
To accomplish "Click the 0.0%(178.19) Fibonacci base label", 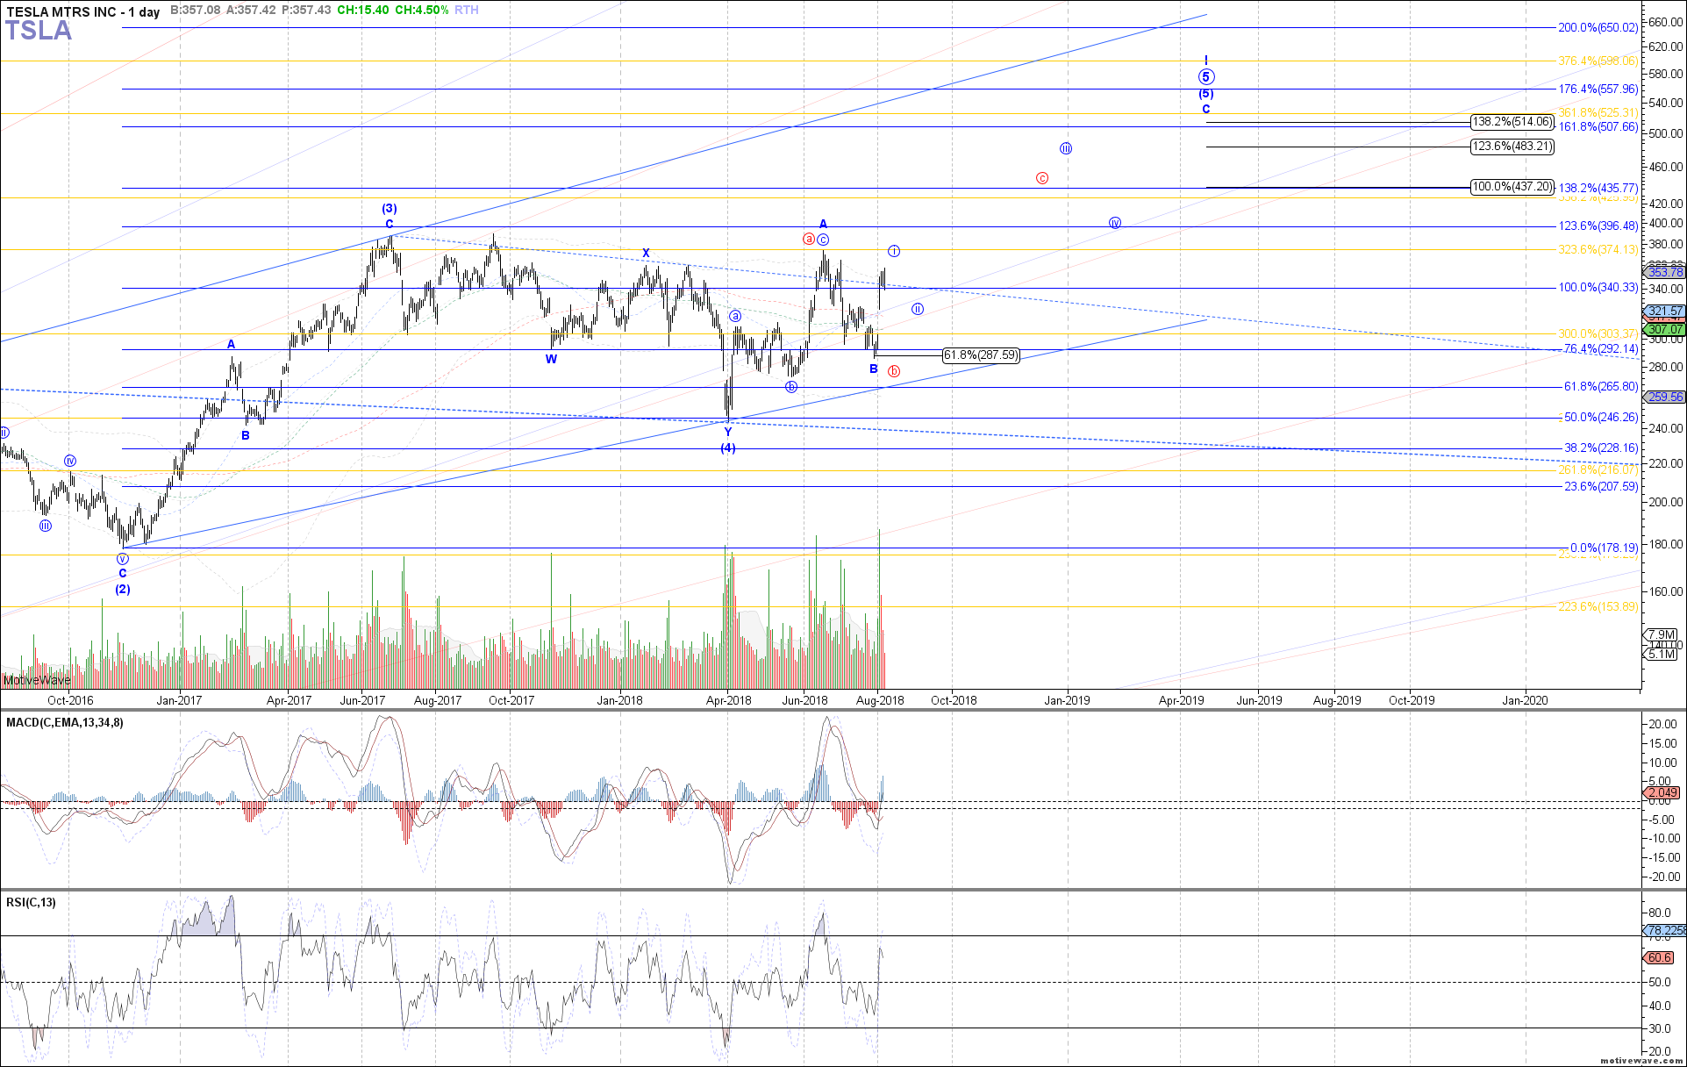I will pos(1604,548).
